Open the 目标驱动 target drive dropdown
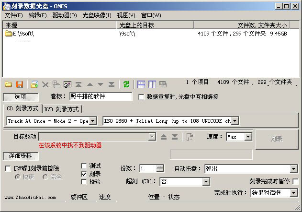Image resolution: width=302 pixels, height=212 pixels. 152,137
